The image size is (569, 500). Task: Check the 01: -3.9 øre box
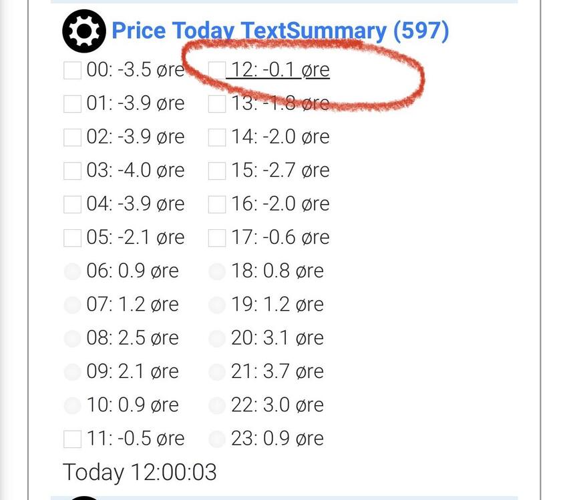(72, 104)
